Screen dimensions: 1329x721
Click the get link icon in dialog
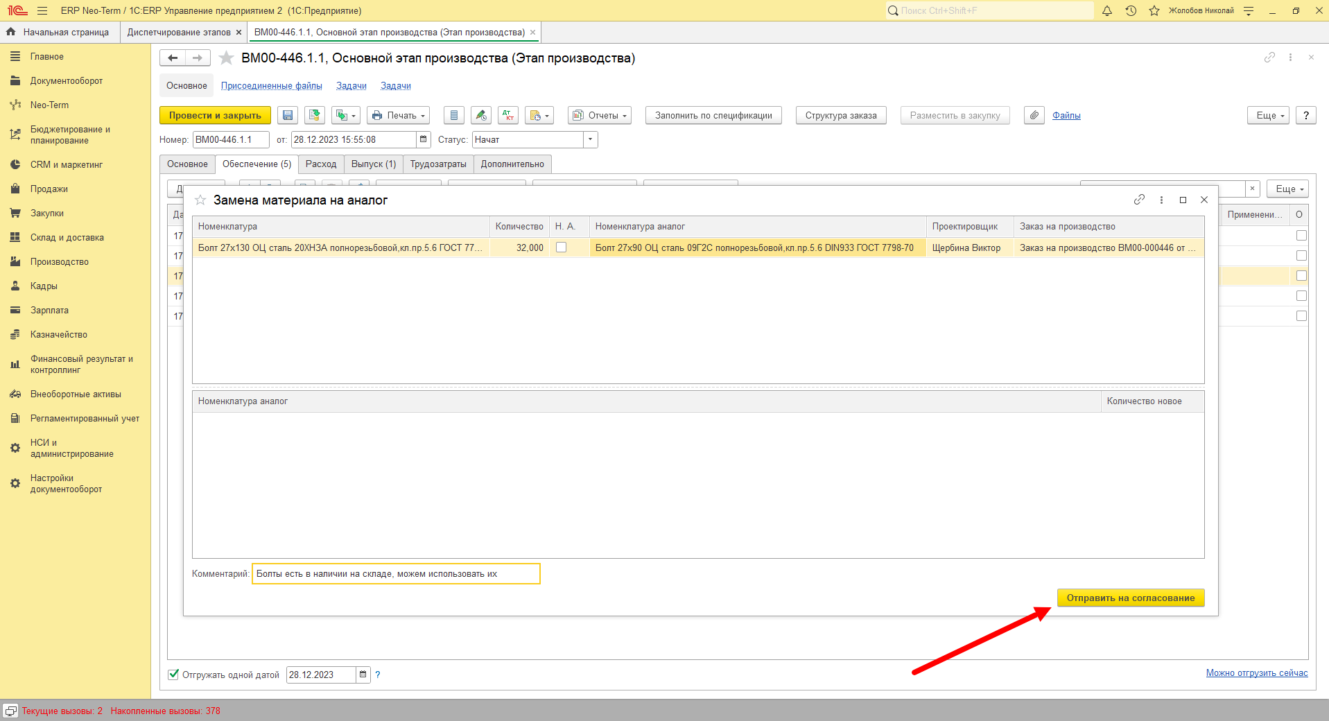[1139, 200]
